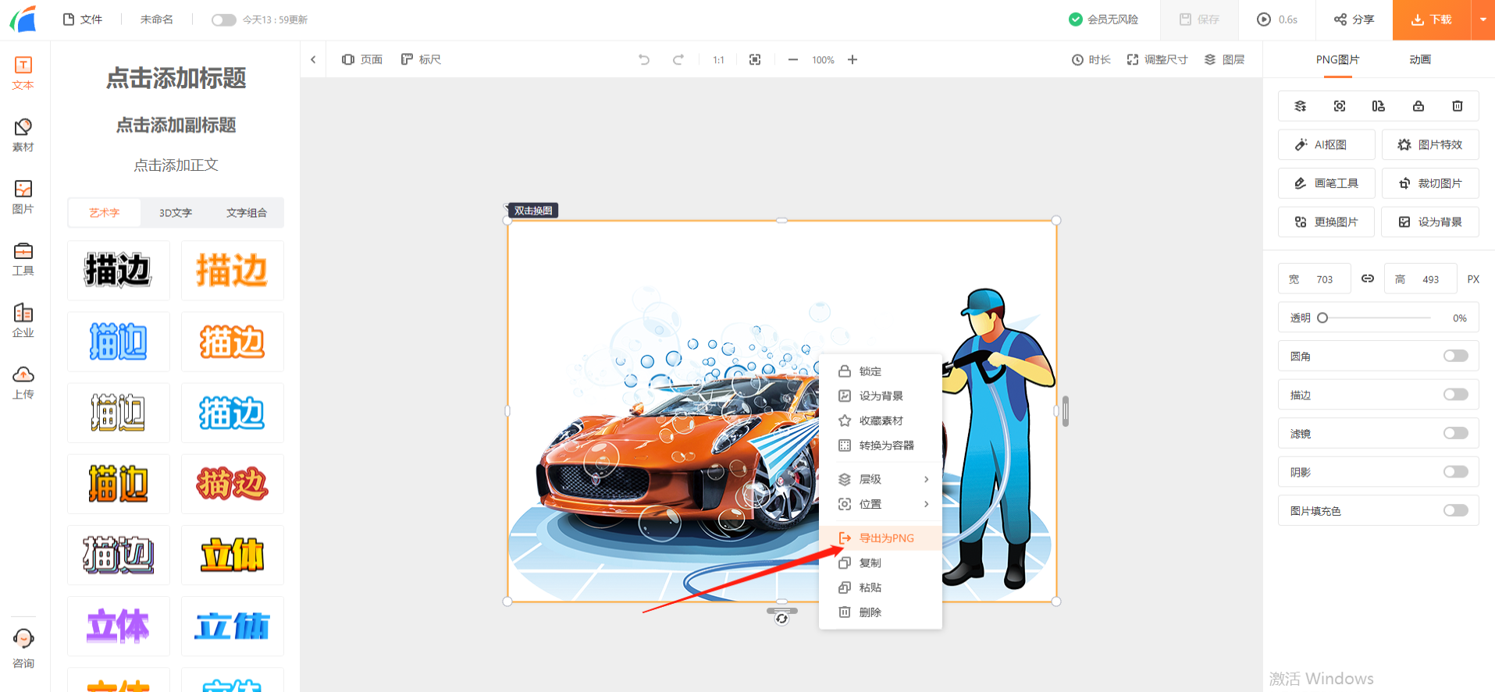The width and height of the screenshot is (1495, 692).
Task: Open the 素材 materials sidebar tab
Action: (x=23, y=135)
